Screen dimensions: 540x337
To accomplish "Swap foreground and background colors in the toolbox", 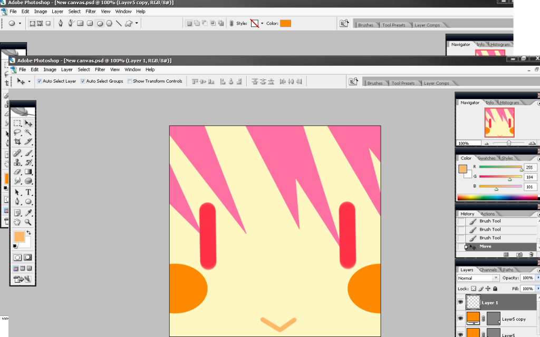I will tap(28, 233).
